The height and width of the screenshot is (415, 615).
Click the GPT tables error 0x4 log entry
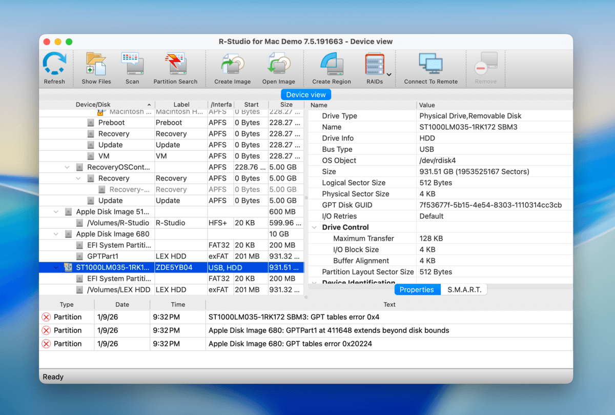(294, 317)
